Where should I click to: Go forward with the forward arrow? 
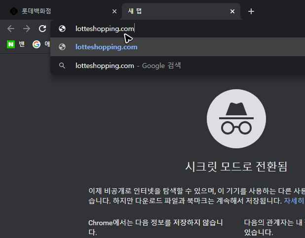(x=27, y=29)
